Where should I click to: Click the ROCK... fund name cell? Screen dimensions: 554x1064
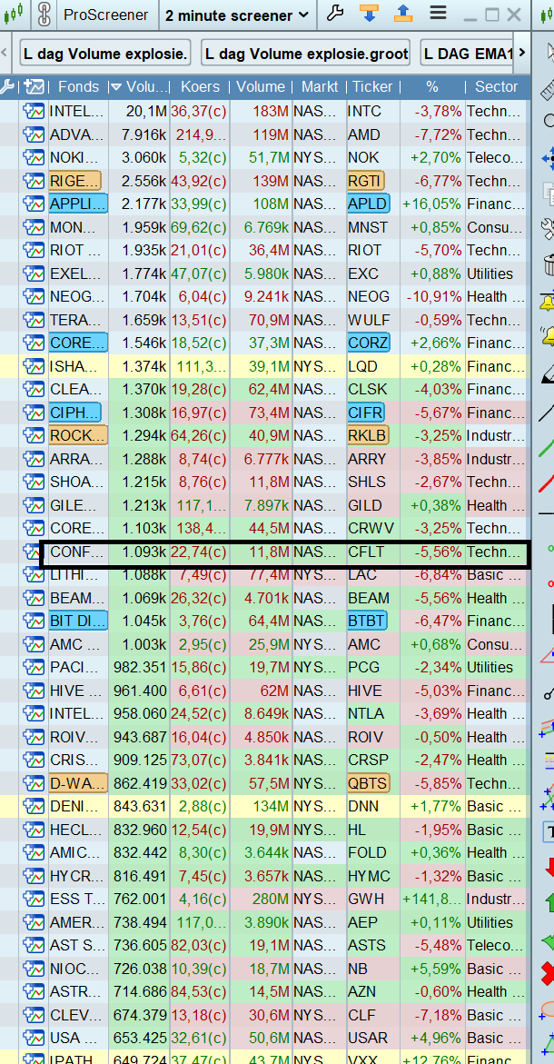click(78, 435)
